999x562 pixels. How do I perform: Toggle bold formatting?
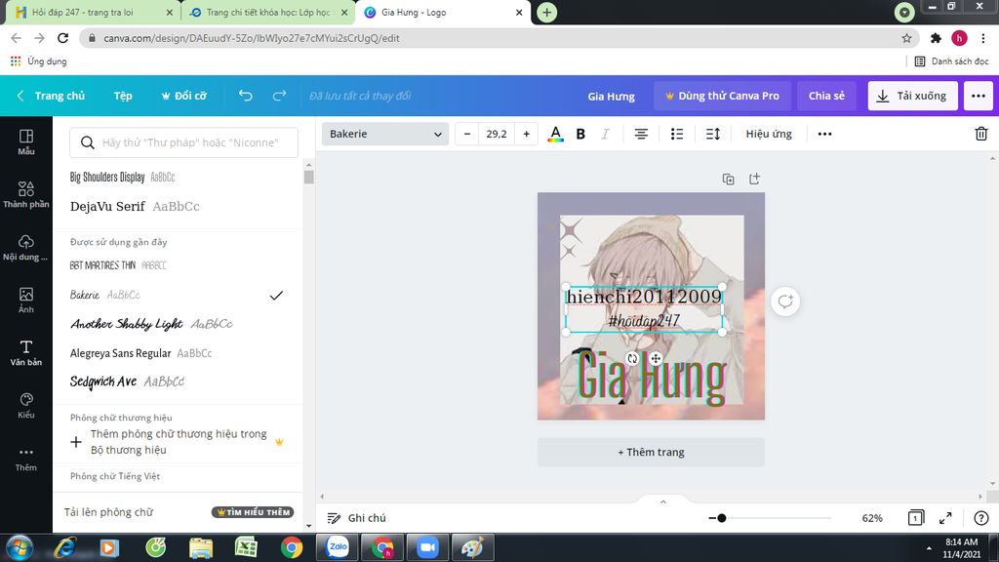coord(580,134)
